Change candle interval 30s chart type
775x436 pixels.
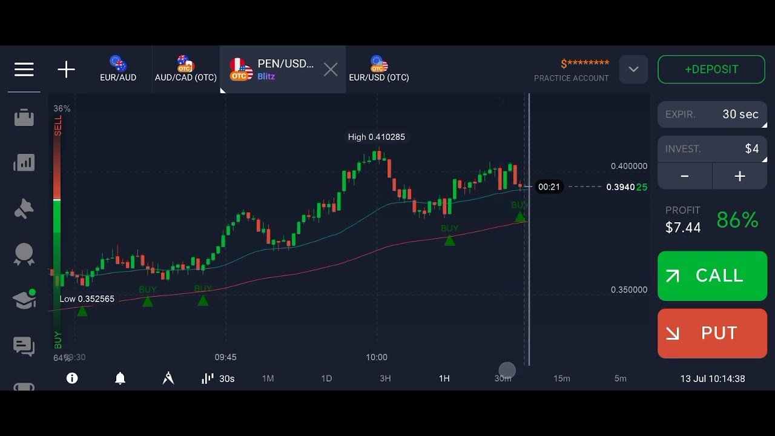(218, 378)
